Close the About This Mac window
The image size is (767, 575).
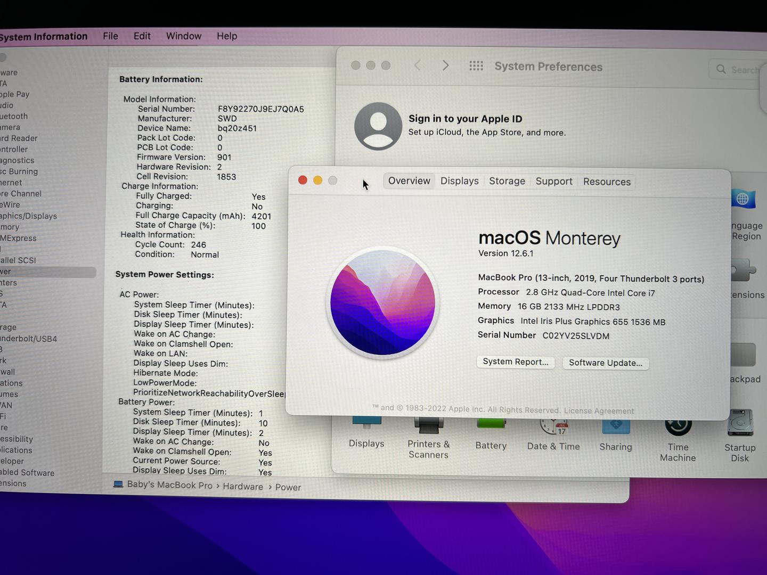pyautogui.click(x=303, y=180)
